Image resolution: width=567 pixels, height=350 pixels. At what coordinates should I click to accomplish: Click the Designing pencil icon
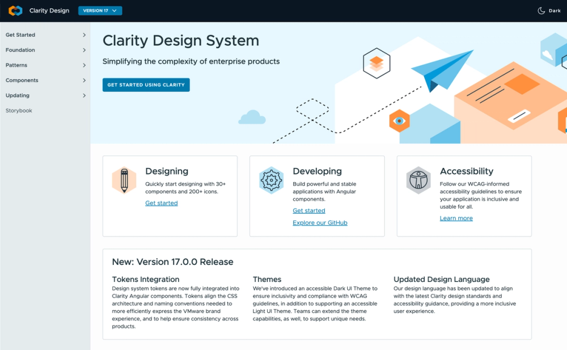pos(124,180)
